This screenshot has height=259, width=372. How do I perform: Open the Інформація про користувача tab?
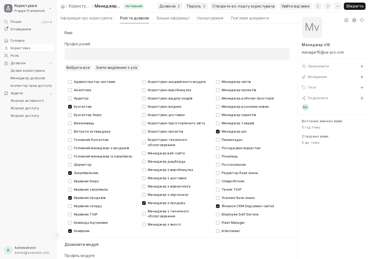click(x=87, y=18)
